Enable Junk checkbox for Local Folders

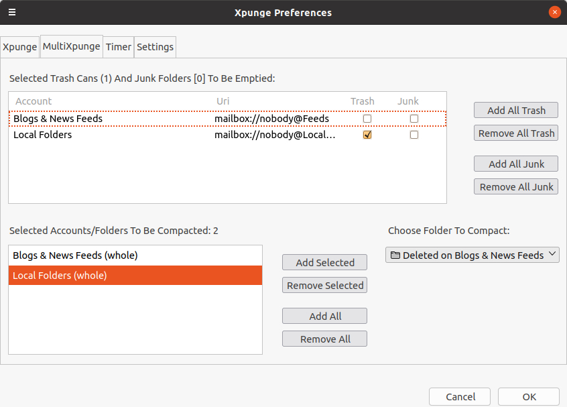click(x=414, y=135)
